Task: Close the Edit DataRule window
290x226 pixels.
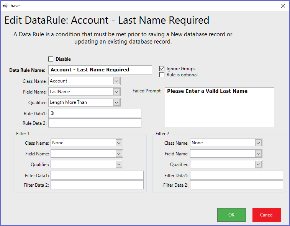Action: tap(283, 6)
